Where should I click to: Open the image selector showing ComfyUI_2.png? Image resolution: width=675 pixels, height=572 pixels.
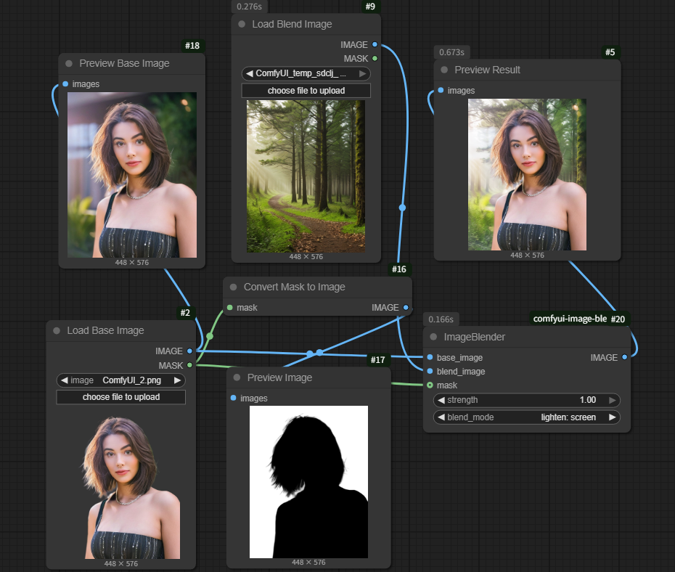click(x=121, y=380)
